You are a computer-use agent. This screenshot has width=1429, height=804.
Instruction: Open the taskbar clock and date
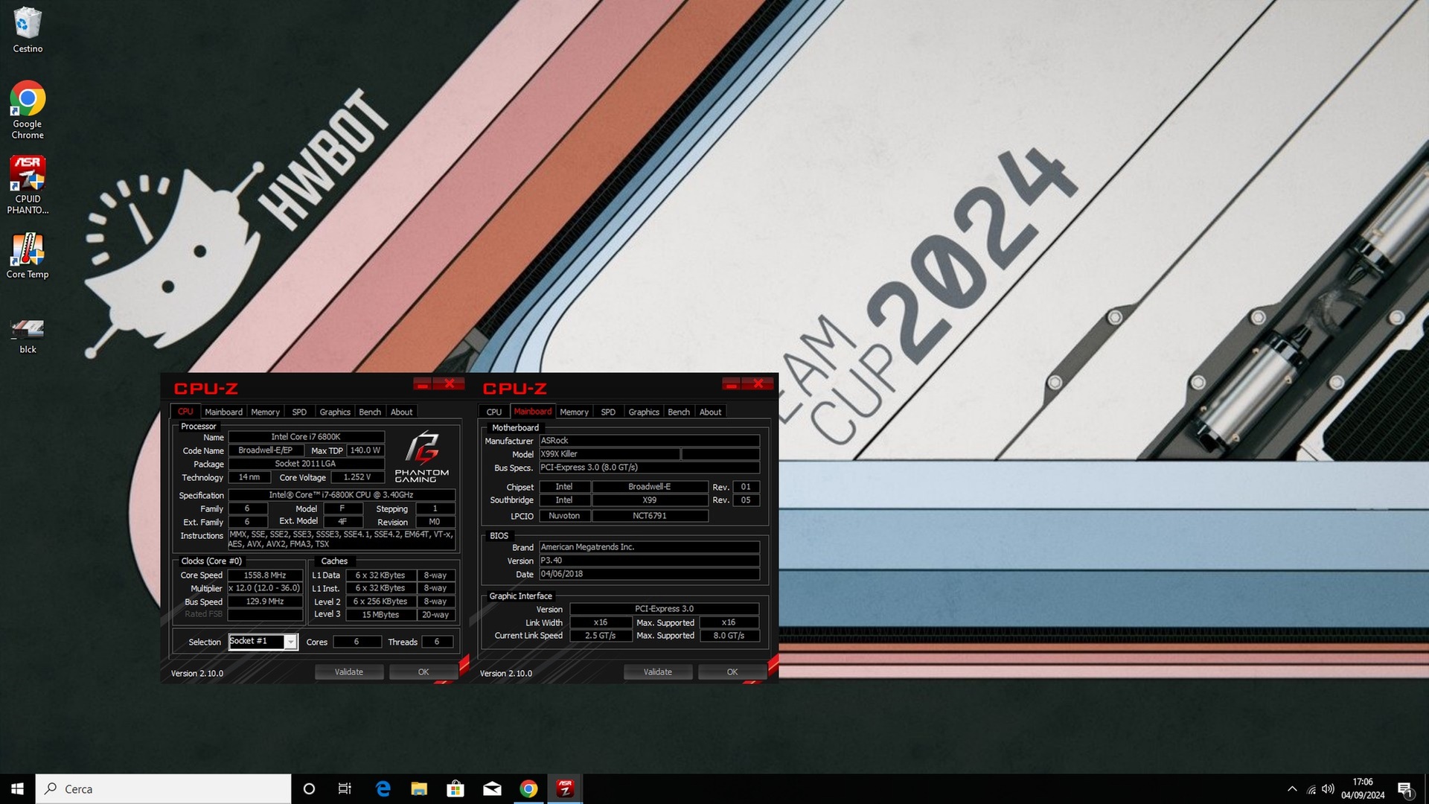1363,788
